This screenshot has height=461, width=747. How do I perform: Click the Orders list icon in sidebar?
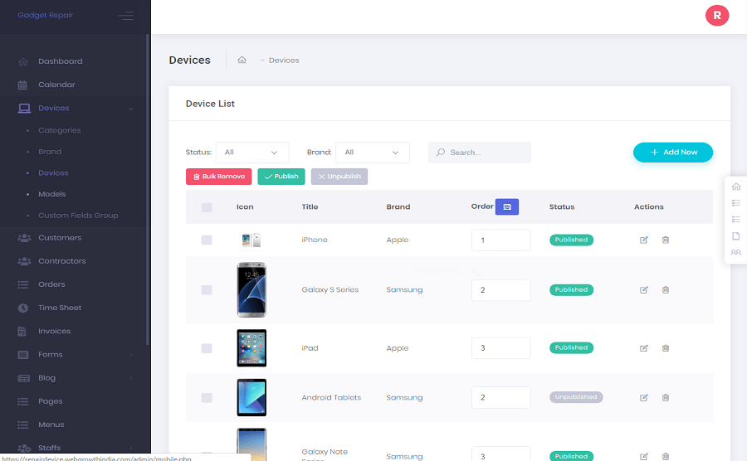(x=23, y=284)
